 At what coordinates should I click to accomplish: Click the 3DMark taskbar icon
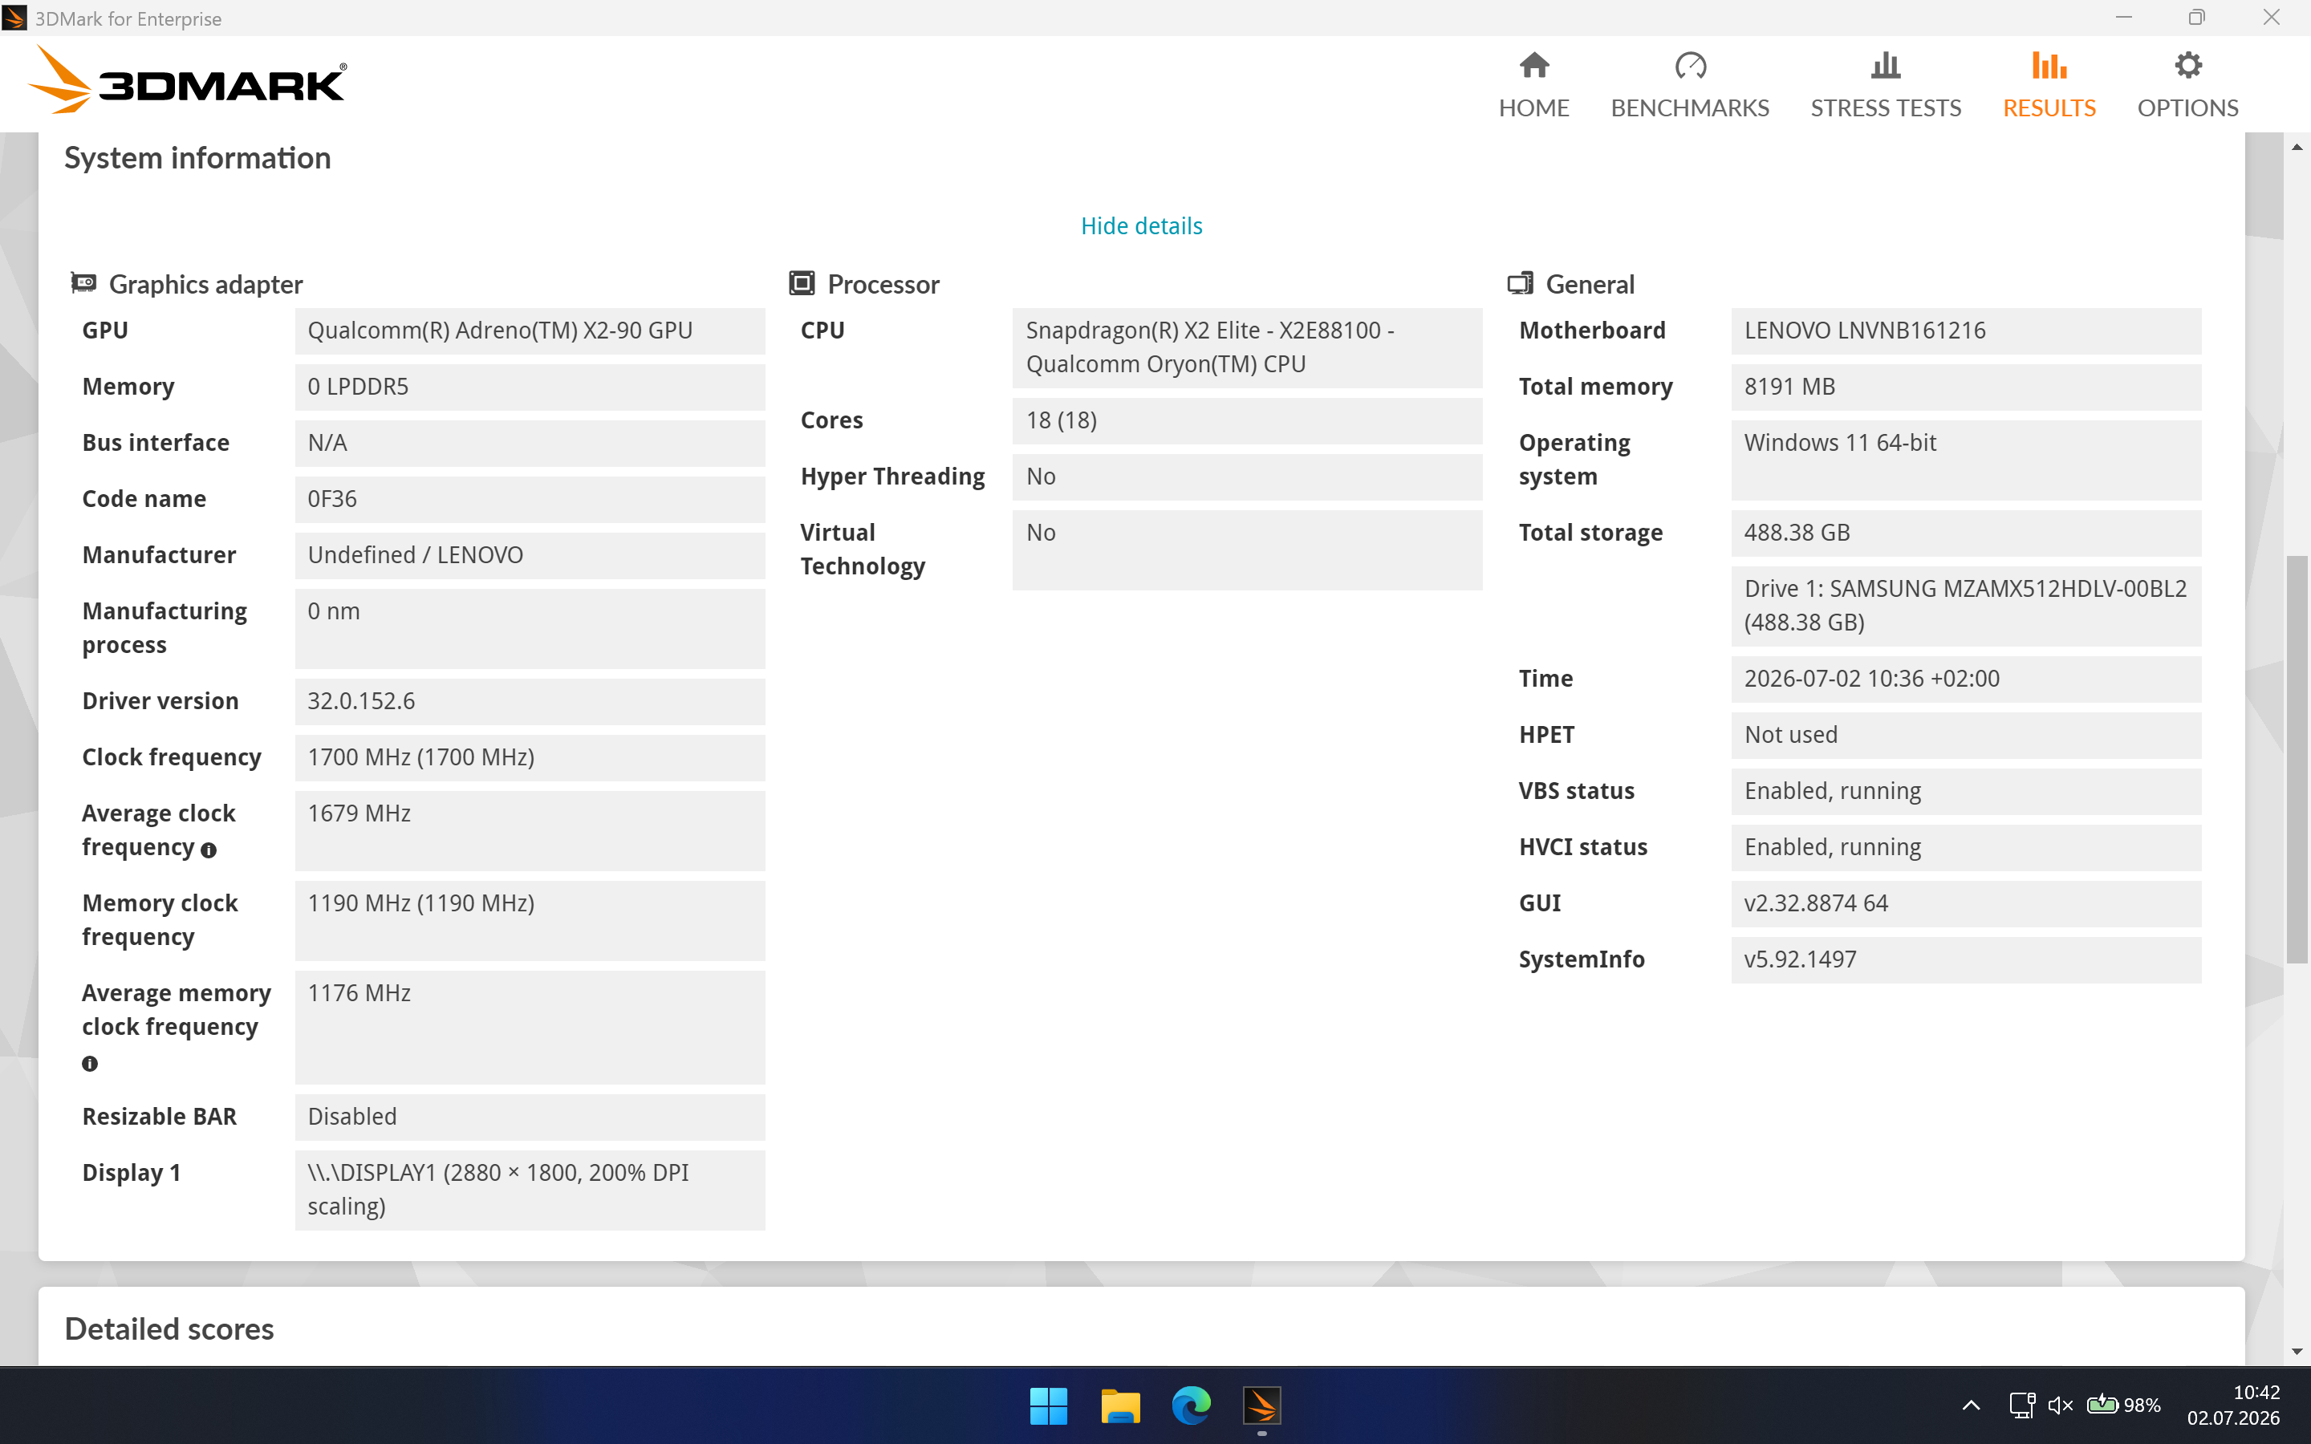pos(1261,1405)
